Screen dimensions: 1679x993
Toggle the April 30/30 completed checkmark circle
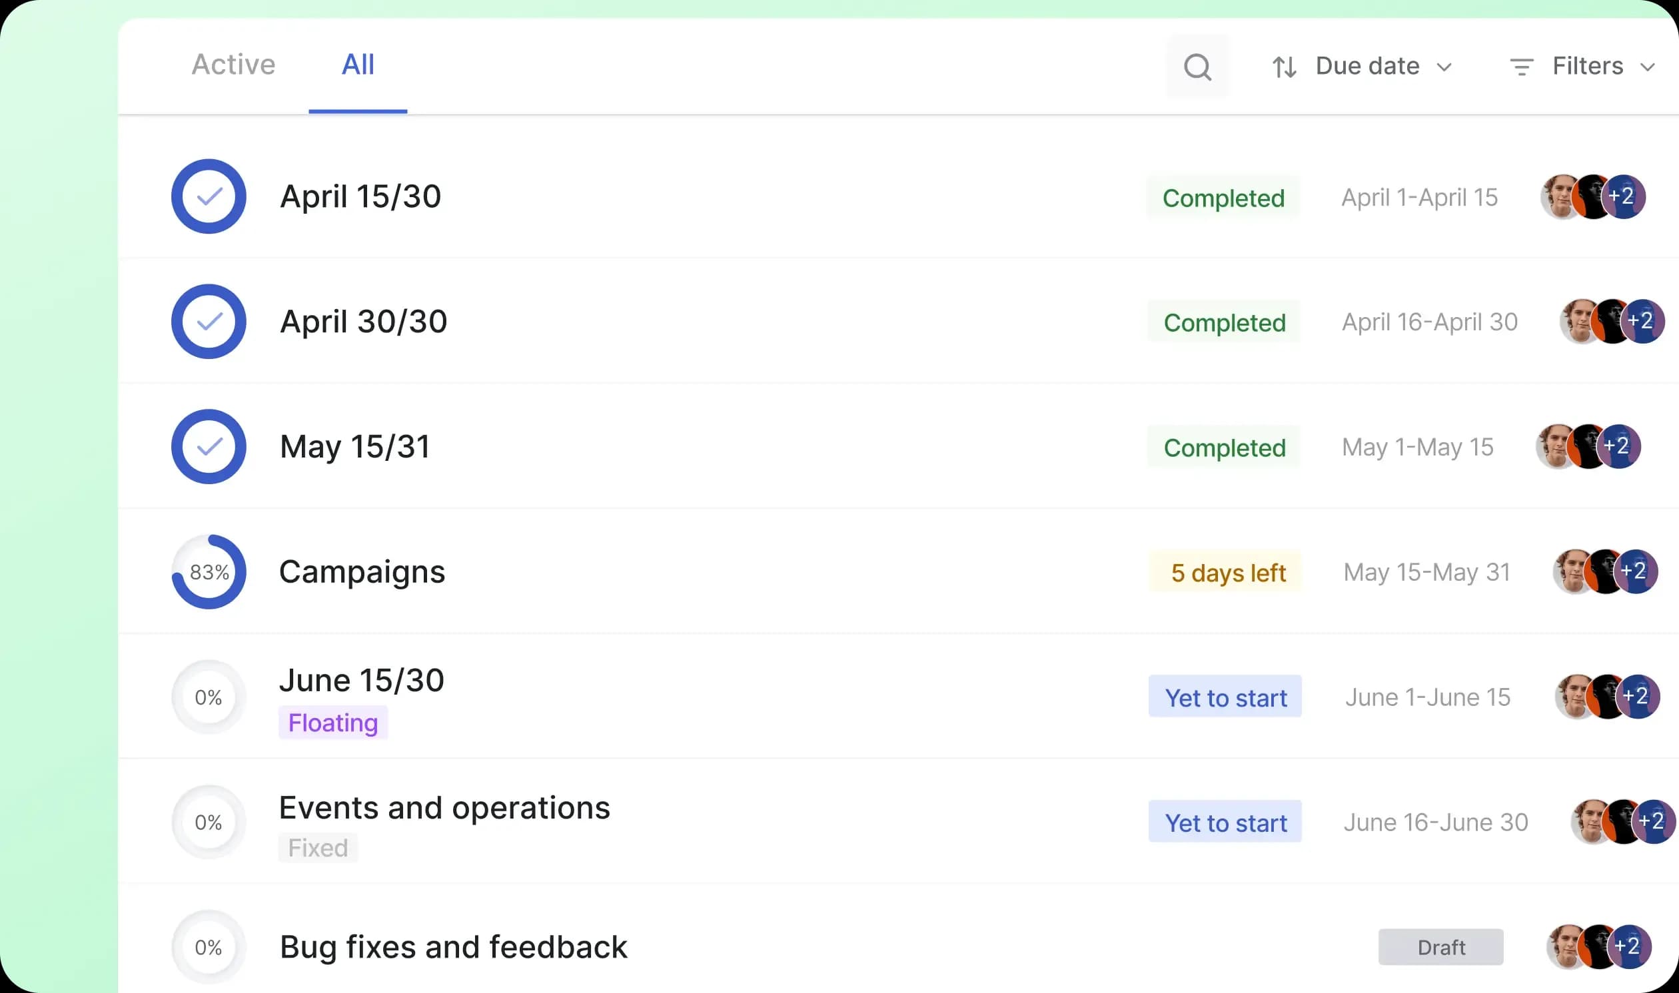(x=209, y=322)
